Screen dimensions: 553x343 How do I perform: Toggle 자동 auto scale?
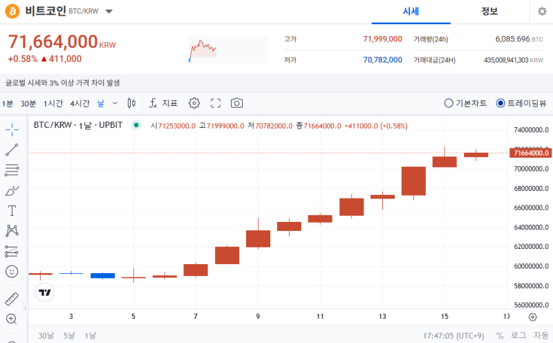pos(541,335)
